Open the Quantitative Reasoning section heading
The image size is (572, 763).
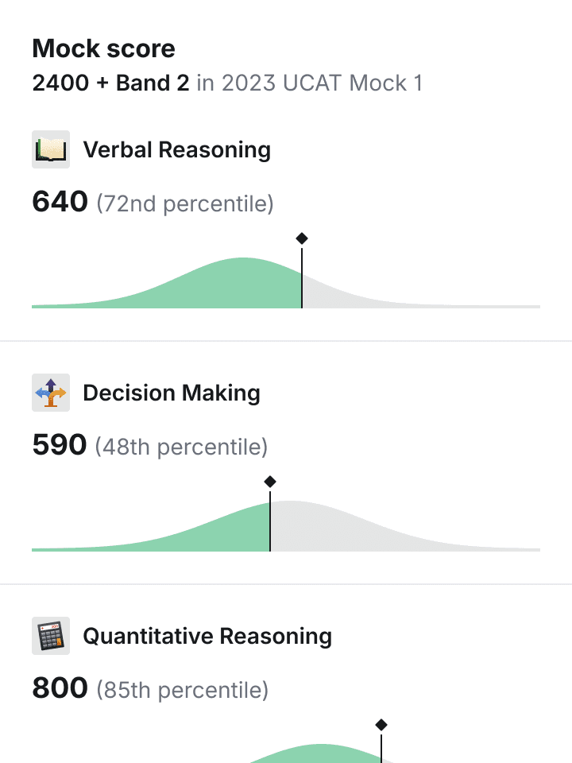[x=207, y=637]
